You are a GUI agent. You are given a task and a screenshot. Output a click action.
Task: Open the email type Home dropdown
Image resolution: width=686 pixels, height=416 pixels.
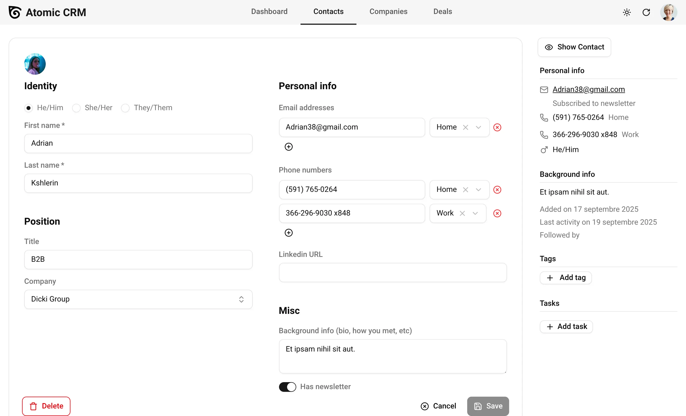click(x=478, y=127)
